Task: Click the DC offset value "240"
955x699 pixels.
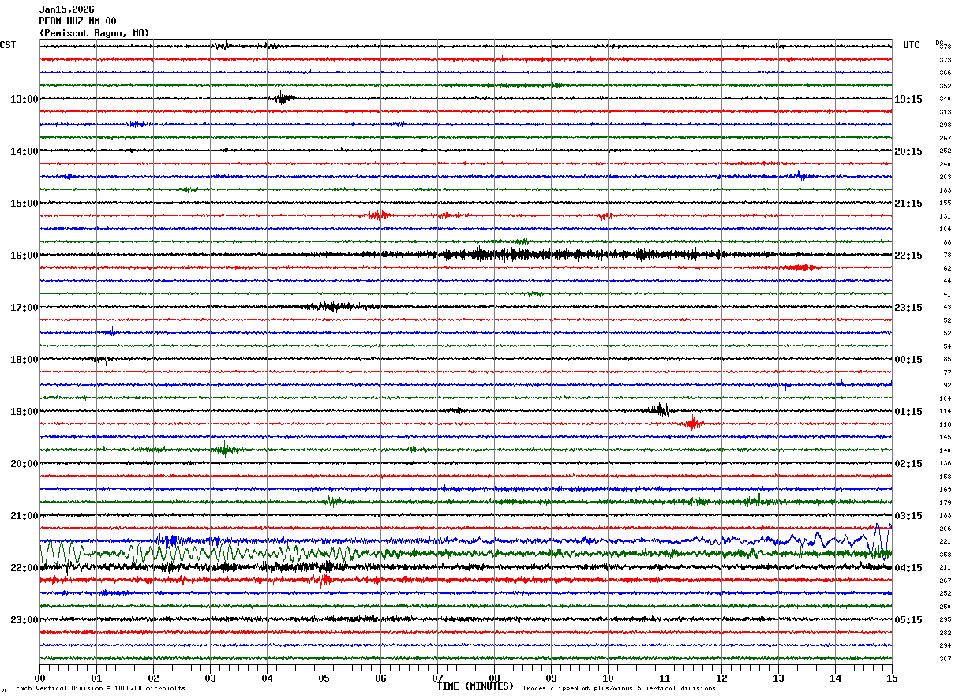Action: tap(945, 164)
